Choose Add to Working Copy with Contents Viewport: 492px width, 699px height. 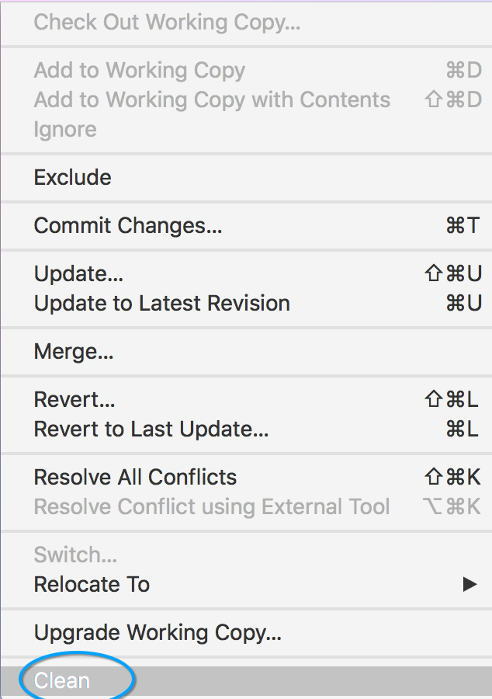pos(212,100)
